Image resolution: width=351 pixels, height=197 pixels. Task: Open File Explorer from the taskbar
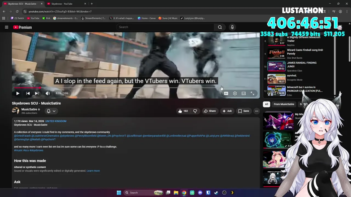click(x=176, y=193)
